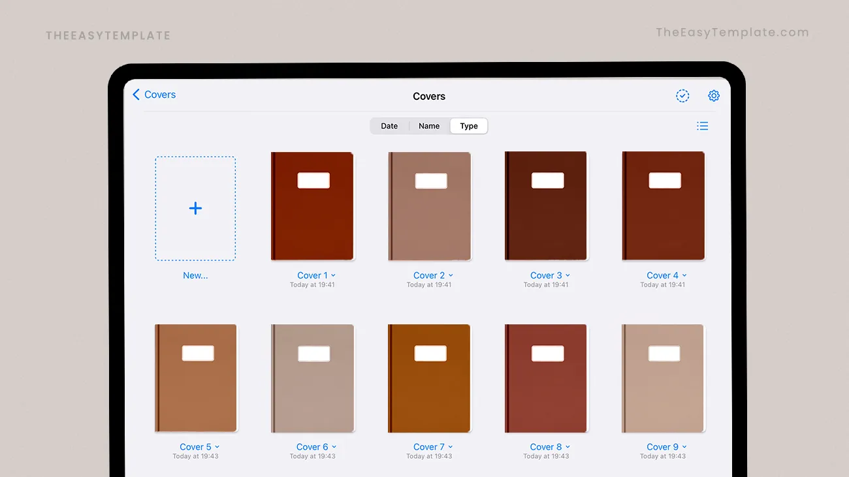Screen dimensions: 849x477
Task: Open the settings gear icon
Action: [714, 96]
